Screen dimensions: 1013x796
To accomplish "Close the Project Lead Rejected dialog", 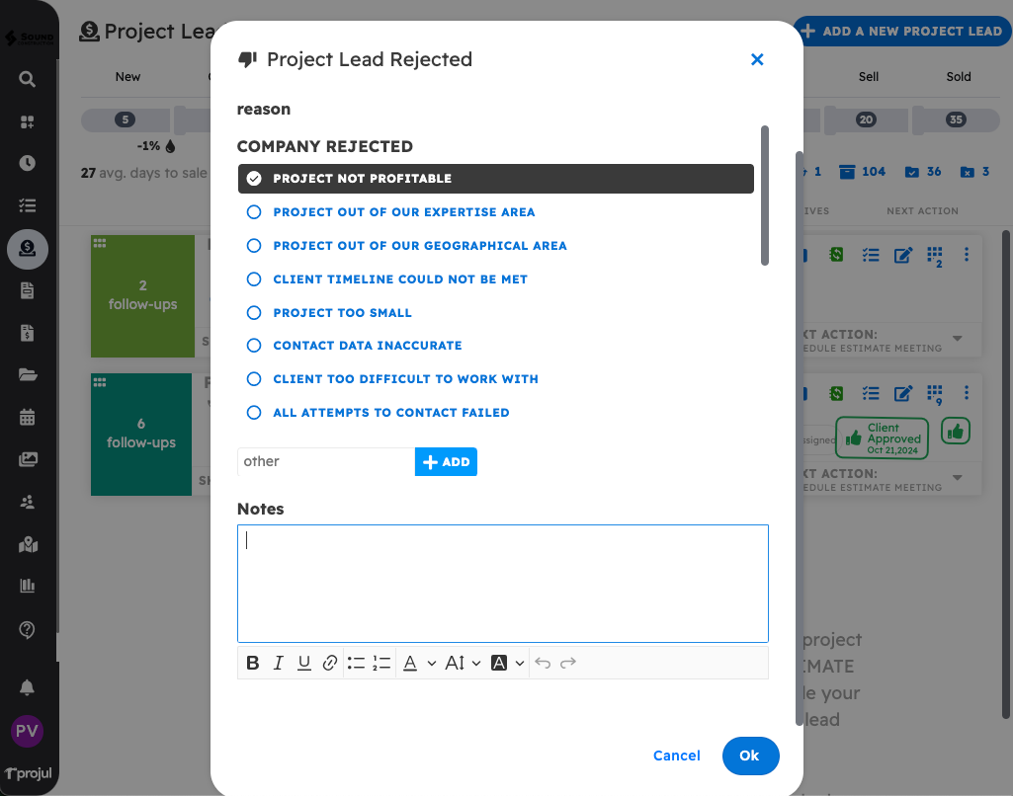I will [x=757, y=59].
